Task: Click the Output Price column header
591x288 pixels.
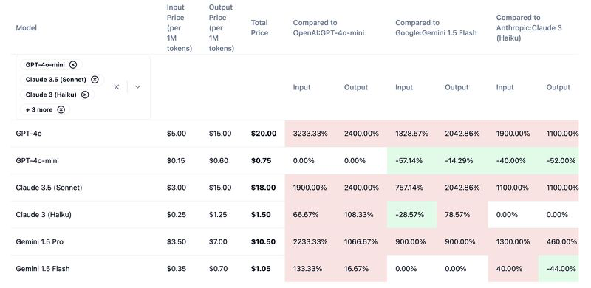Action: [x=222, y=28]
